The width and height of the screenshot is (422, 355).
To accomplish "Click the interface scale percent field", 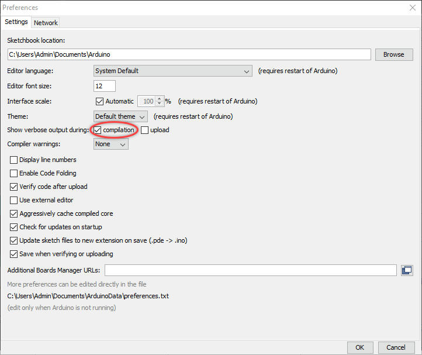I will pos(147,101).
